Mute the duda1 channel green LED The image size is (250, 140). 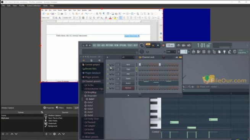(x=108, y=83)
